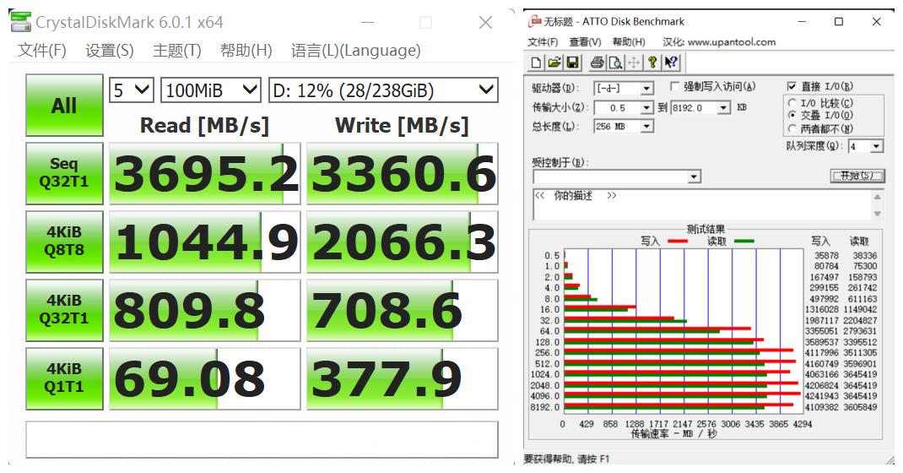The image size is (903, 473).
Task: Open the 总长度 256 MB dropdown
Action: pyautogui.click(x=647, y=126)
